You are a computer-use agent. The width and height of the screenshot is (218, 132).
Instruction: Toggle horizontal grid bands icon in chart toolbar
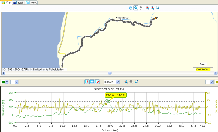coord(92,82)
